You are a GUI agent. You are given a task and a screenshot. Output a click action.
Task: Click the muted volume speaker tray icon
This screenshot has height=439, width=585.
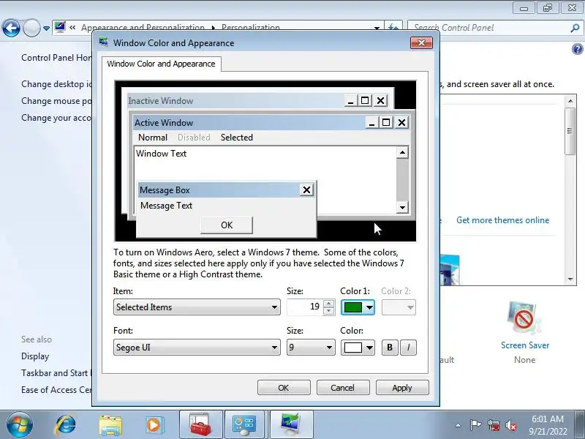point(510,425)
